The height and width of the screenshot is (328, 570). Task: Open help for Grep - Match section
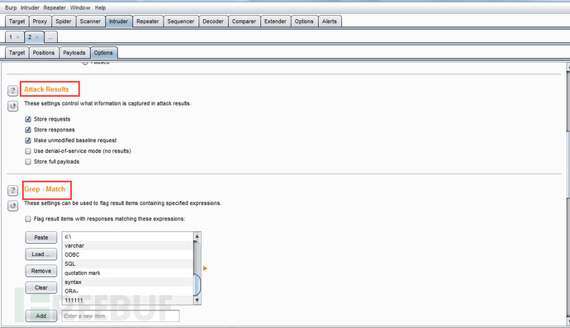[12, 190]
